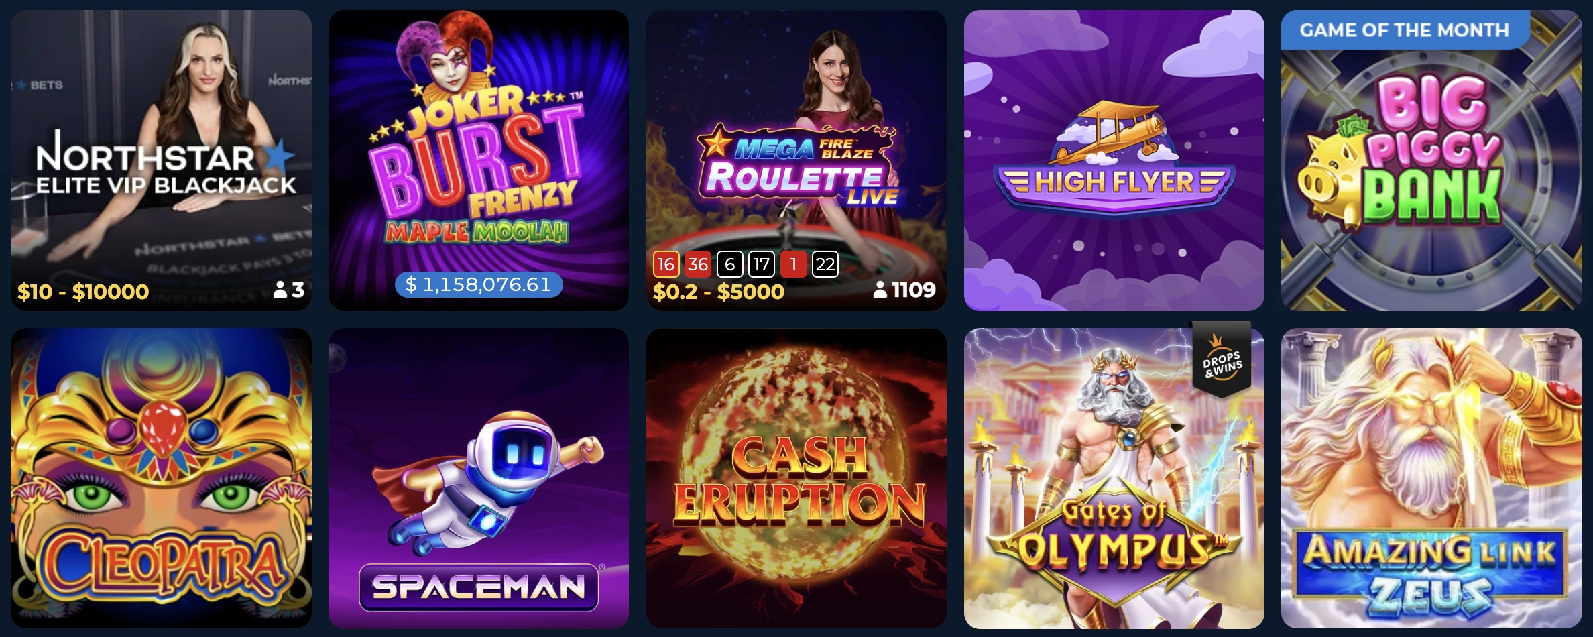Click the $10 - $10000 bet range
This screenshot has height=637, width=1593.
[x=83, y=292]
